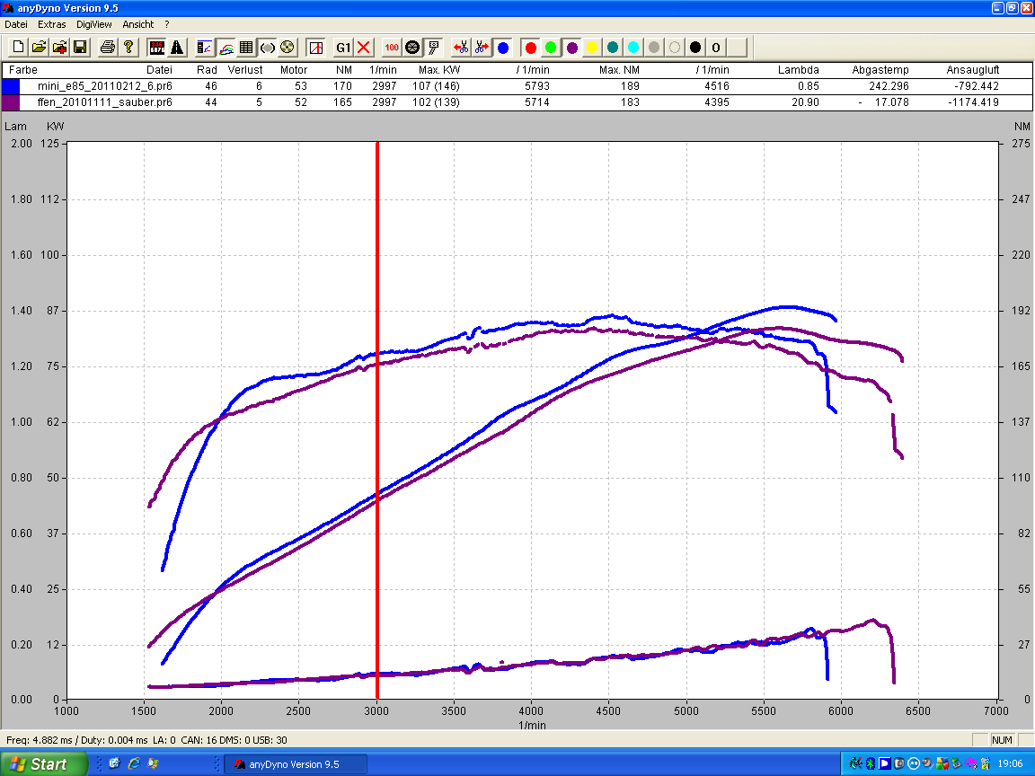Click the purple swatch for ffen_20101111_sauber.pr6
This screenshot has height=776, width=1035.
[x=11, y=102]
